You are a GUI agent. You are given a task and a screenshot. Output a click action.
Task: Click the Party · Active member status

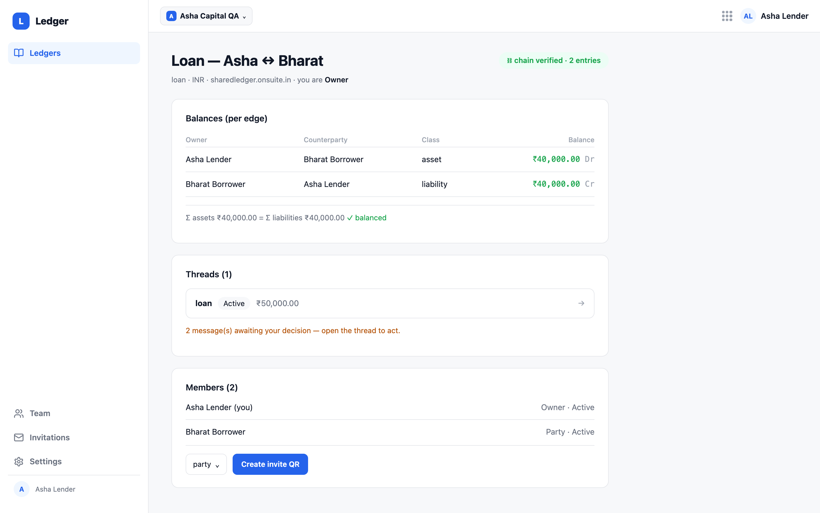coord(570,431)
